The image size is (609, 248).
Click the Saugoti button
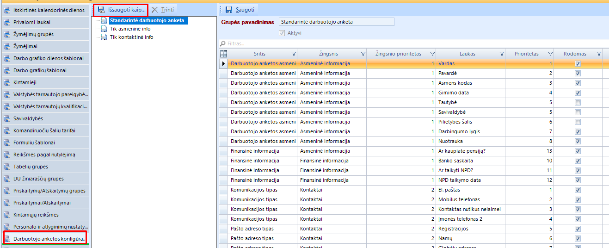(x=240, y=9)
